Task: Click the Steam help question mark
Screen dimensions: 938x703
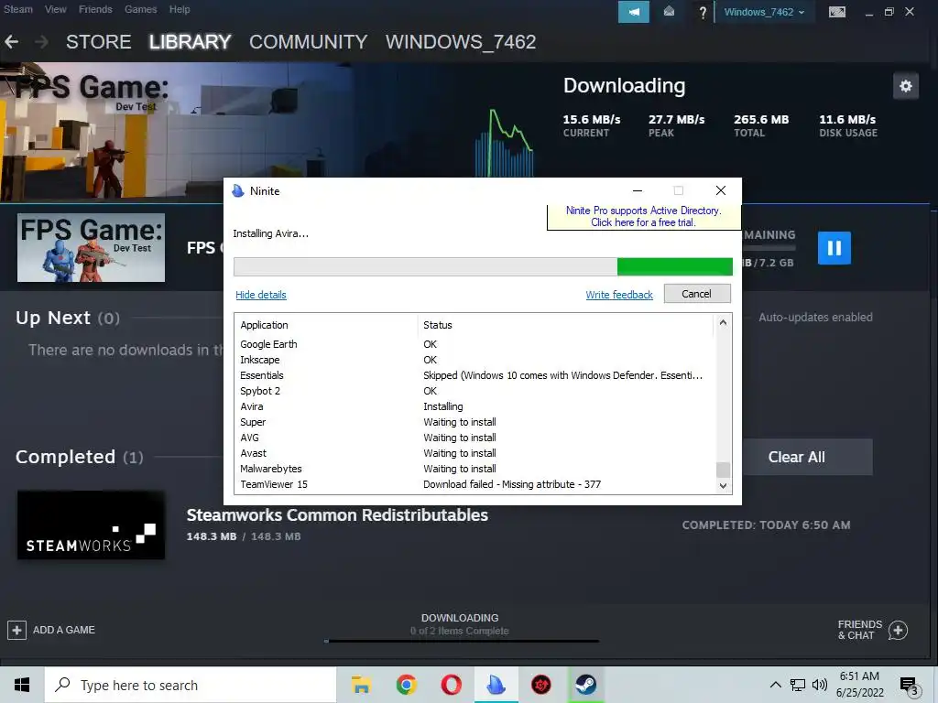Action: click(x=703, y=13)
